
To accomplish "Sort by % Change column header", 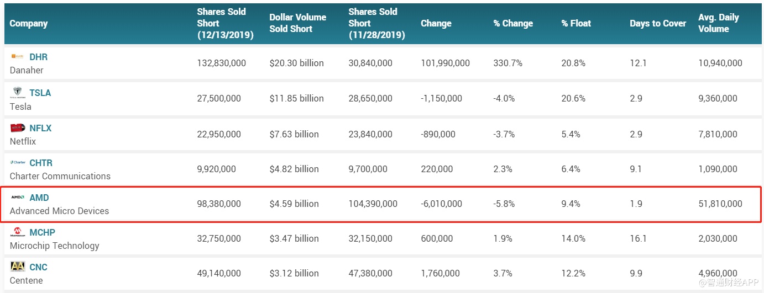I will (x=513, y=23).
